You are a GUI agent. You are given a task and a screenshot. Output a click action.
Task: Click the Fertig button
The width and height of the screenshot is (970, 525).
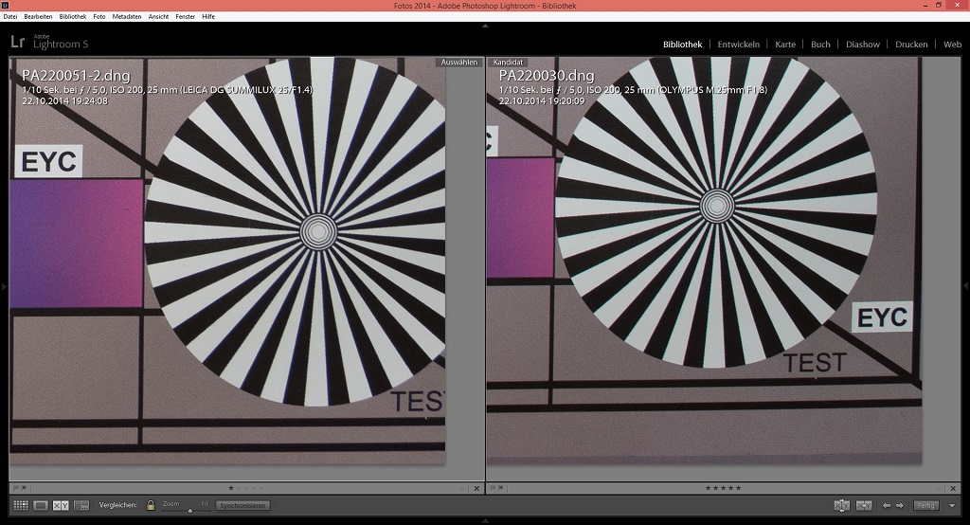pos(925,505)
